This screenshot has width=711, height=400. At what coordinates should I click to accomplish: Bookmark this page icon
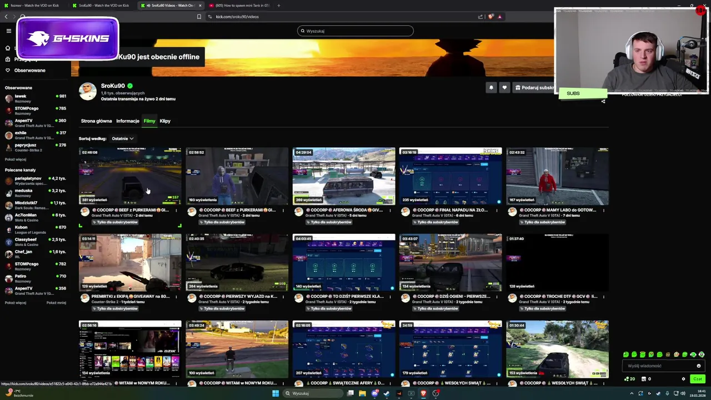199,17
